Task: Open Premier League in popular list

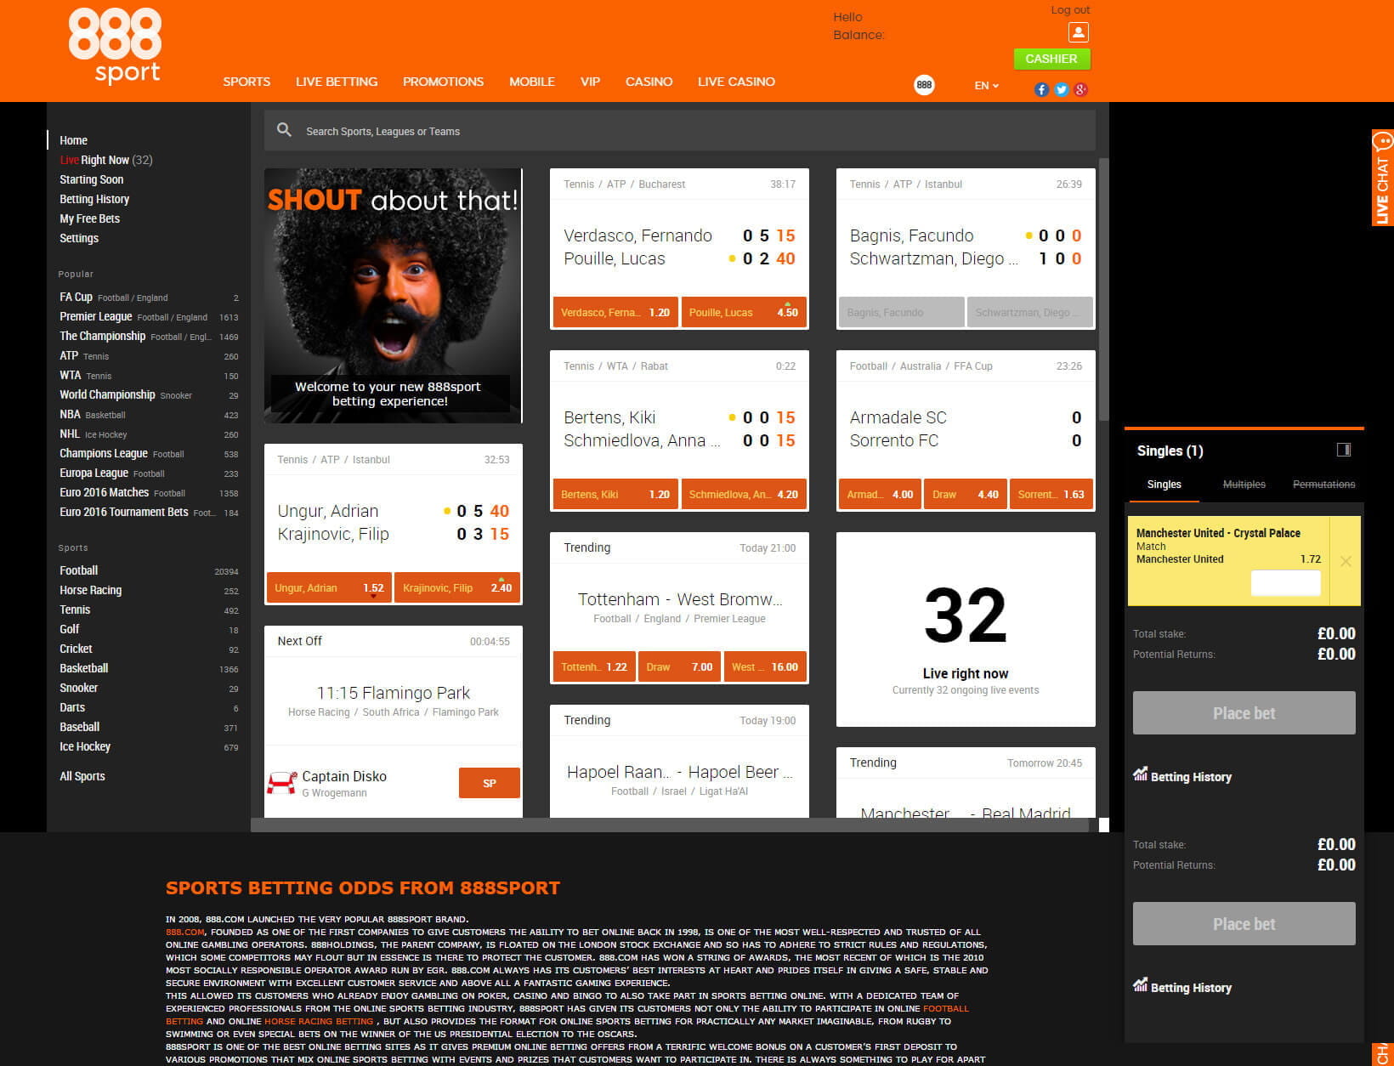Action: pos(149,317)
